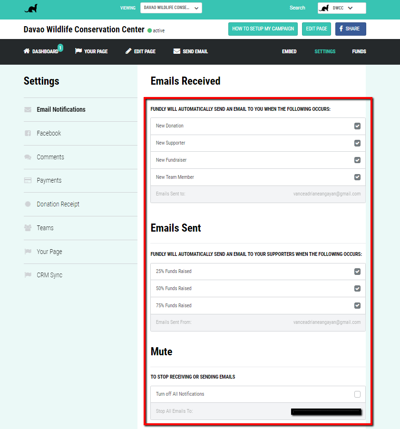Open Comments settings
The image size is (400, 429).
click(x=80, y=157)
